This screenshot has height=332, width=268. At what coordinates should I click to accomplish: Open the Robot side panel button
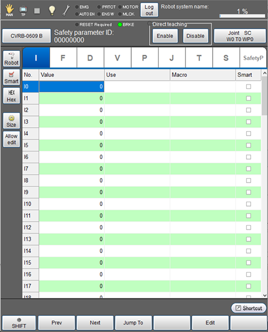(12, 59)
